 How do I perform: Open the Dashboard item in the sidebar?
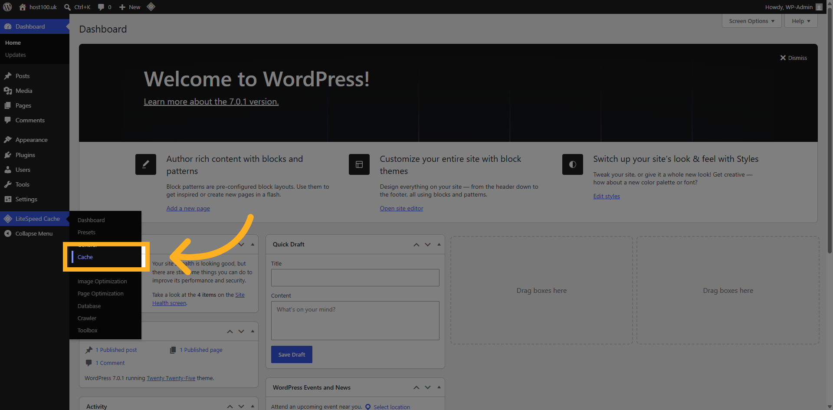click(x=35, y=26)
